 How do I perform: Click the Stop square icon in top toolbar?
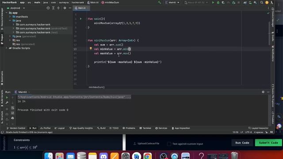point(239,3)
